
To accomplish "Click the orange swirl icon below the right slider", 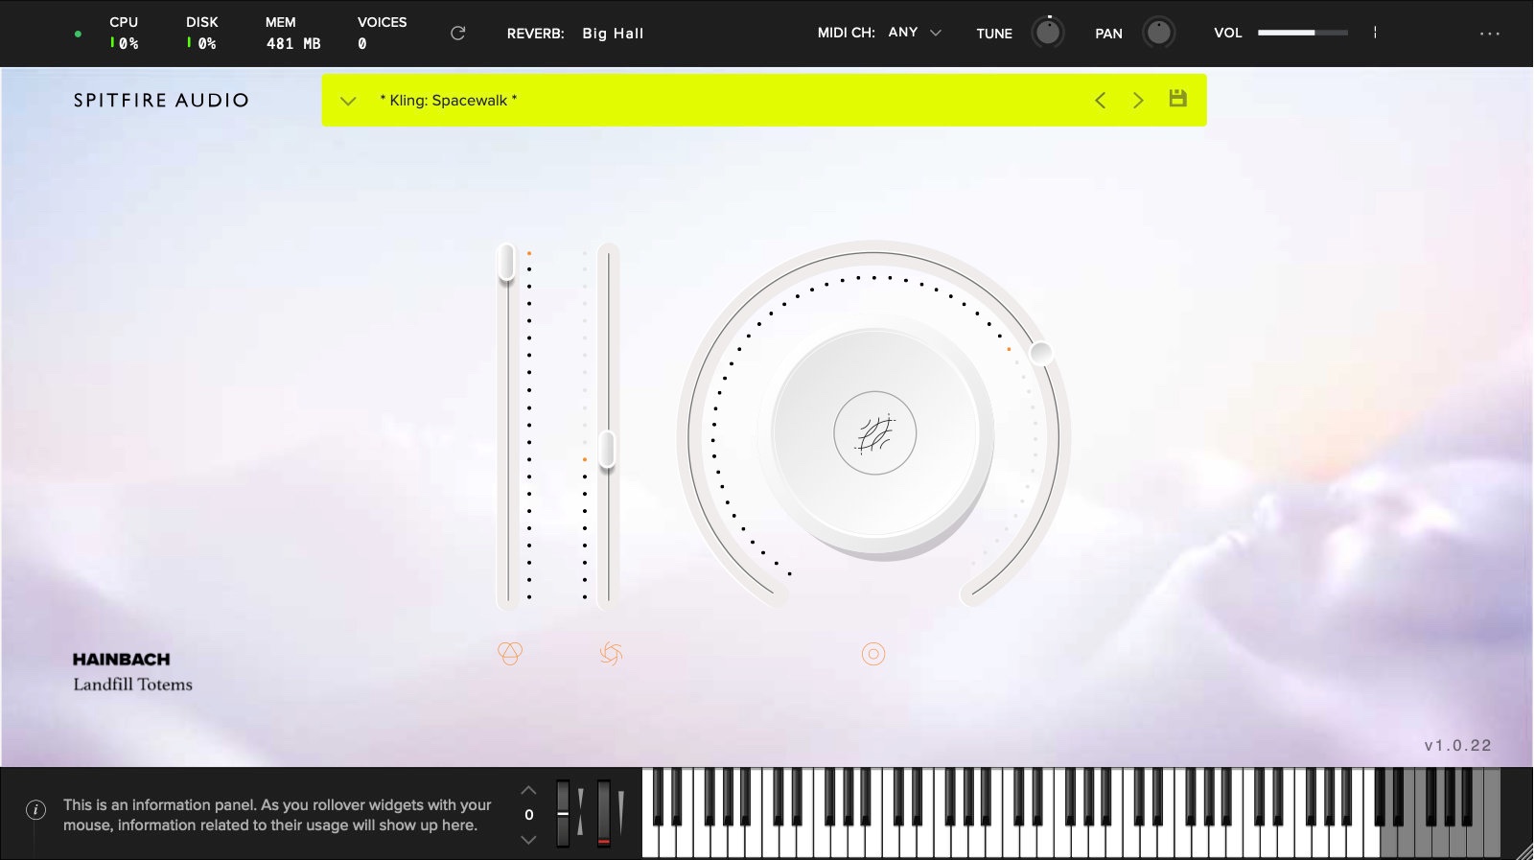I will (x=611, y=654).
